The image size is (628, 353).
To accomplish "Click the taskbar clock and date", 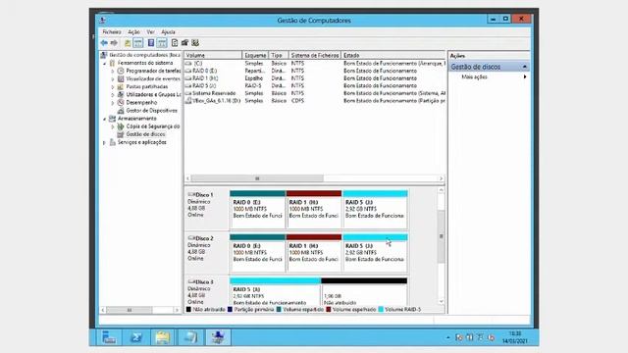I will coord(515,337).
